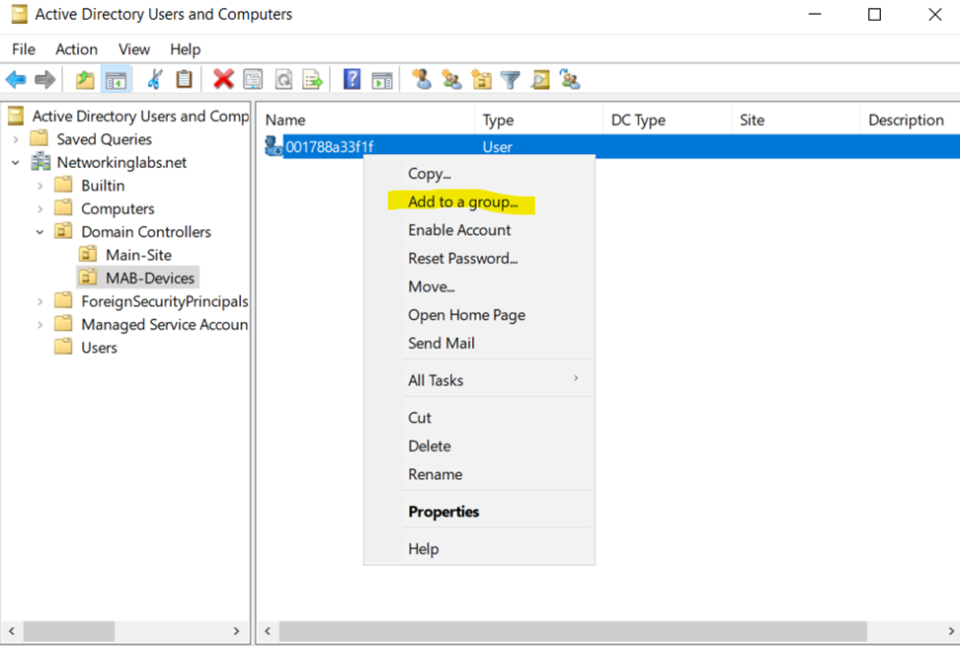The height and width of the screenshot is (646, 960).
Task: Click the application icon in title bar
Action: point(20,14)
